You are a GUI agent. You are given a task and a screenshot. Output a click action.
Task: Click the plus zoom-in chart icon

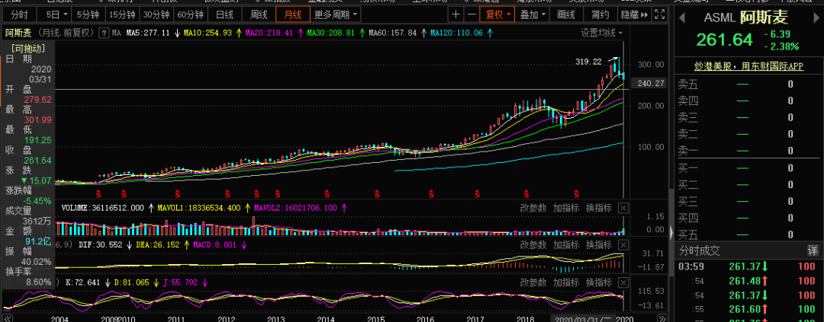pos(456,14)
